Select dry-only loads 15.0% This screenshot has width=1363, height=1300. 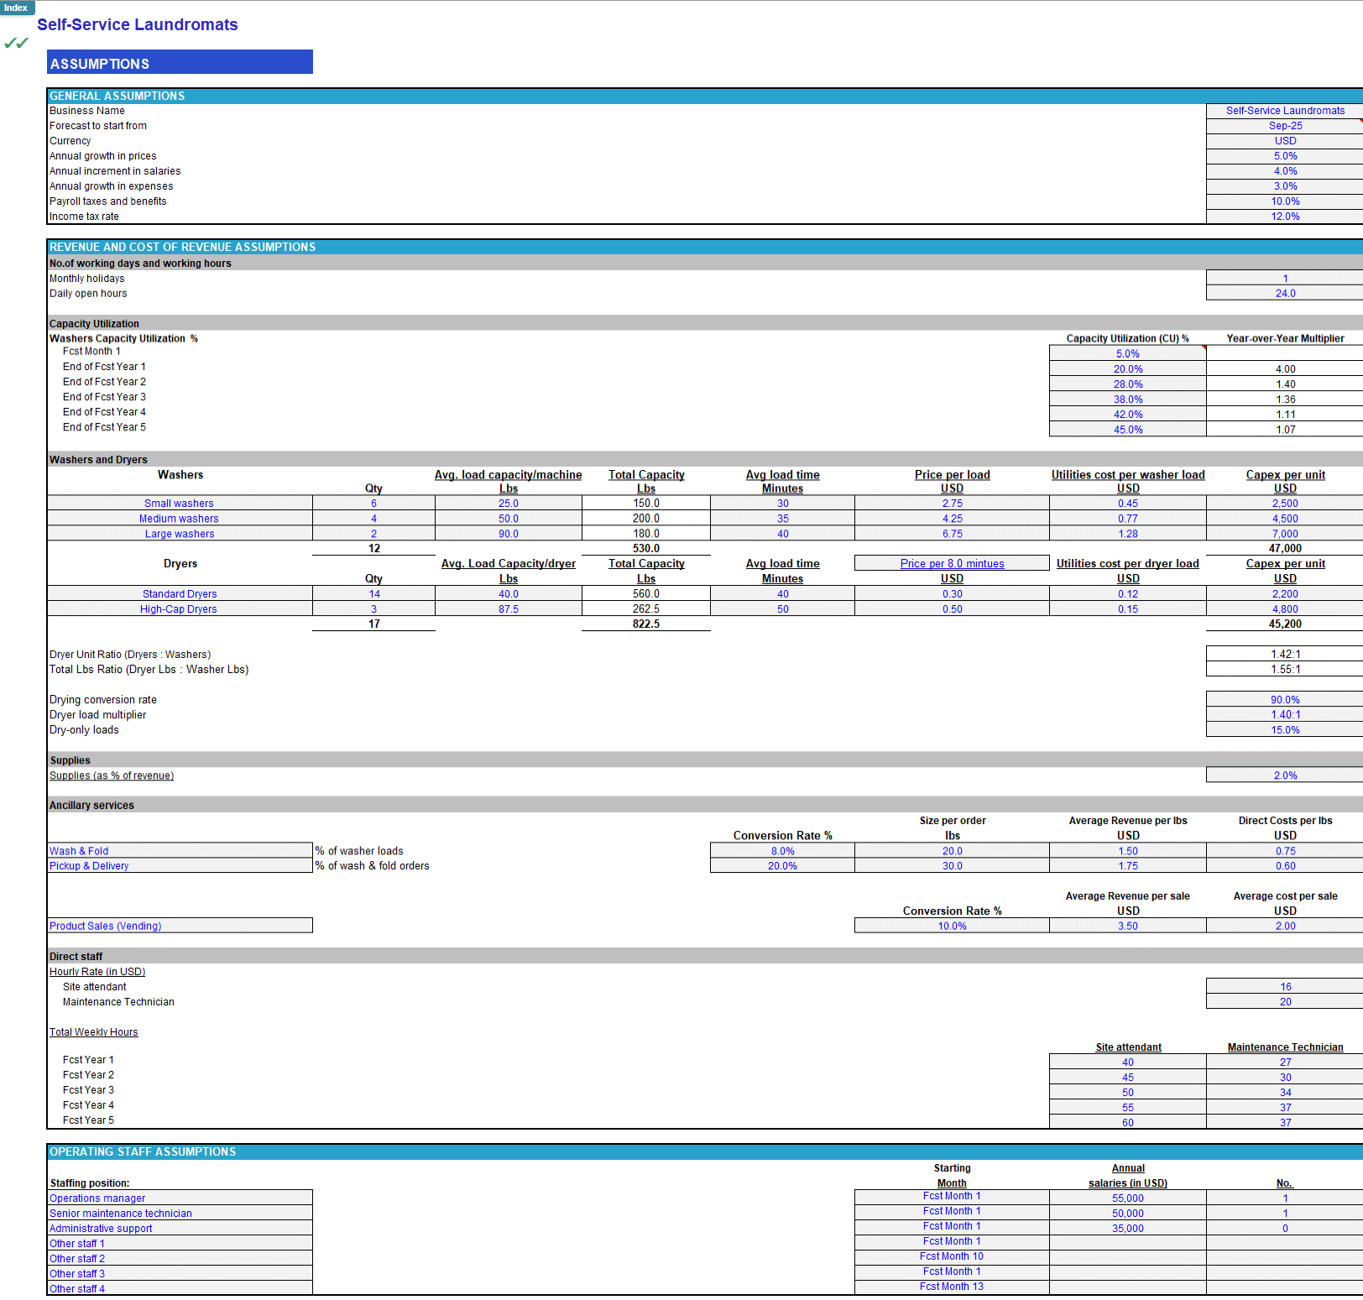click(x=1284, y=730)
